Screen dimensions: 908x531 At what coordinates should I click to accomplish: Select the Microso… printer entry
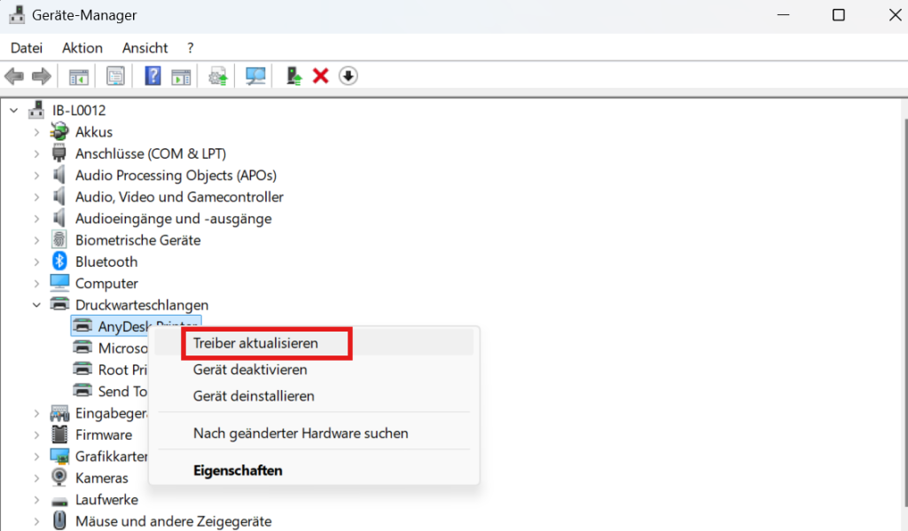click(x=122, y=348)
